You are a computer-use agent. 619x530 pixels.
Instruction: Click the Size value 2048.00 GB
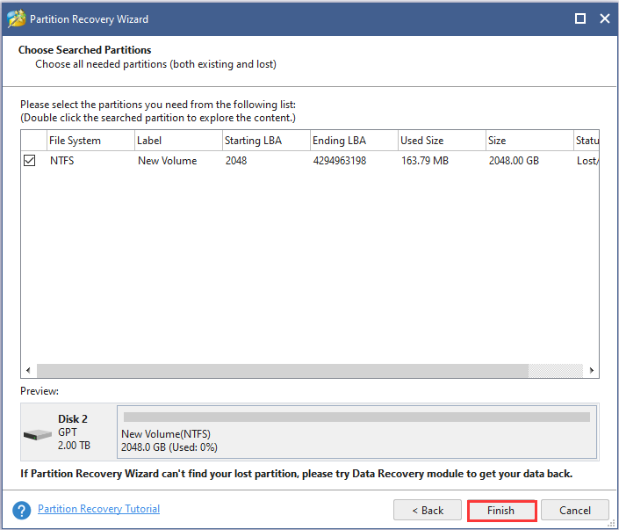(x=514, y=161)
